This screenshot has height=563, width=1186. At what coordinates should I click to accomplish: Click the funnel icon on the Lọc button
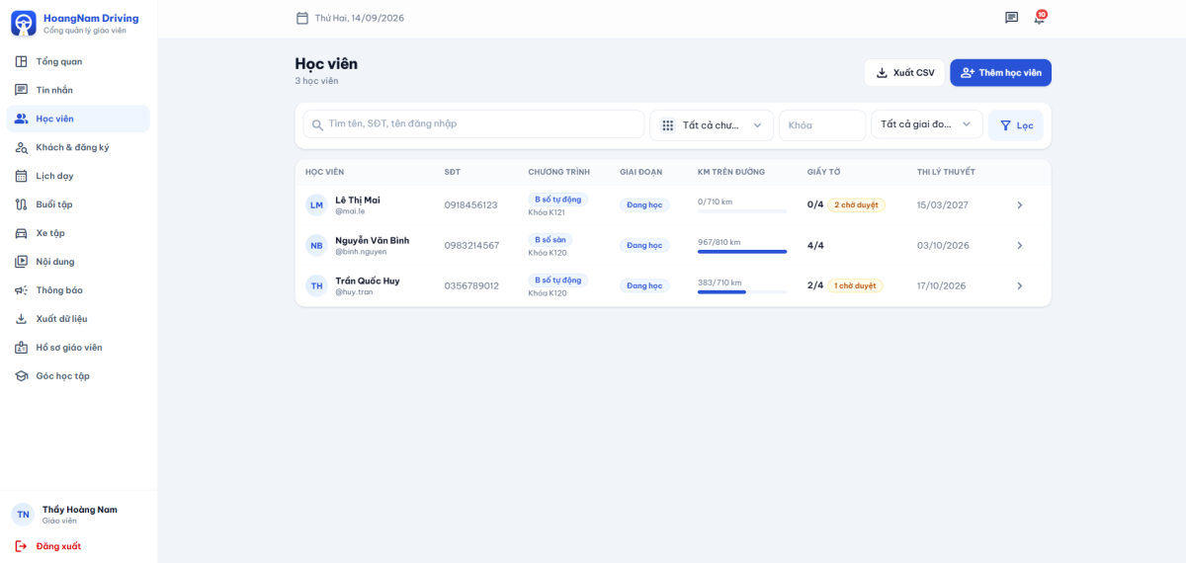click(x=1005, y=125)
